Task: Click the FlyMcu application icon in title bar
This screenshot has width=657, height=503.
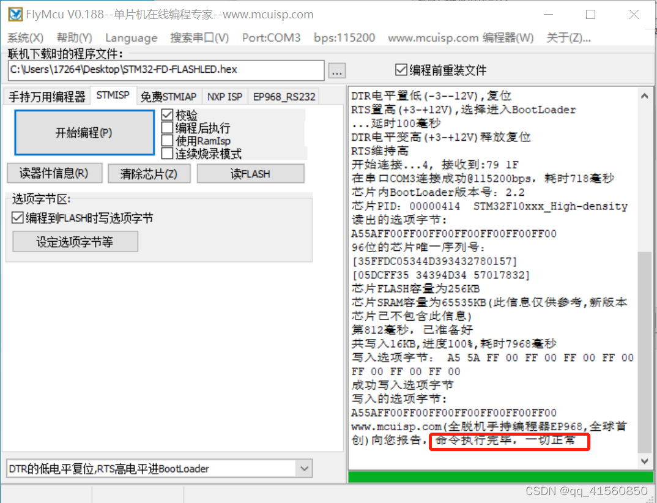Action: click(x=15, y=14)
